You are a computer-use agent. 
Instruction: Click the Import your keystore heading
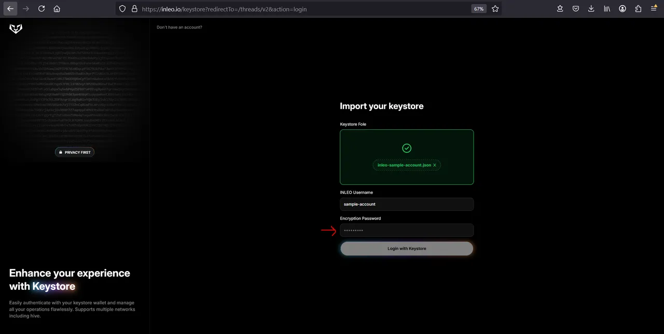coord(382,106)
